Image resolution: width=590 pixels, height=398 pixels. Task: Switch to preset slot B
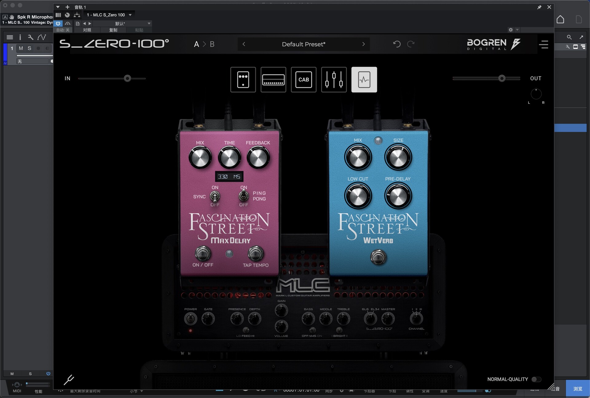212,44
